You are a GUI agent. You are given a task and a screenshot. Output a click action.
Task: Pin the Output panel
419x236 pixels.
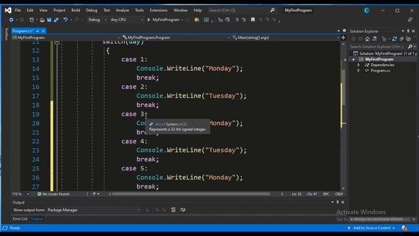click(338, 202)
